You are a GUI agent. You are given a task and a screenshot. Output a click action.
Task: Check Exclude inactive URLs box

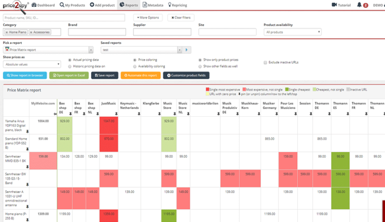point(265,63)
